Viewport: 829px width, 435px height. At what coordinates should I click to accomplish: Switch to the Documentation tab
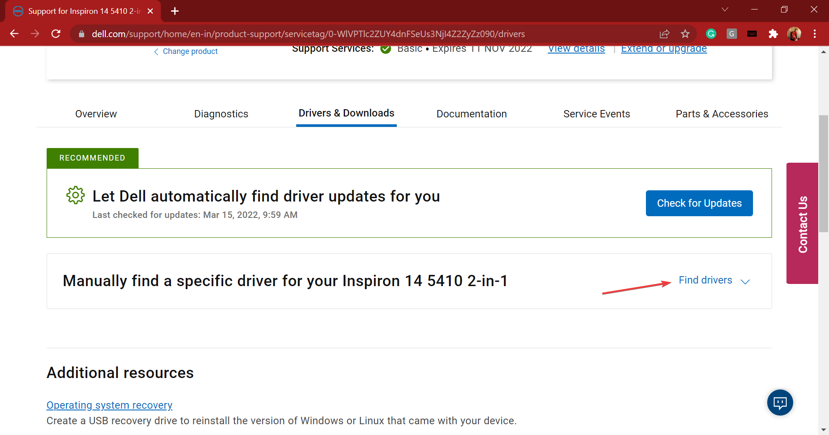tap(471, 114)
